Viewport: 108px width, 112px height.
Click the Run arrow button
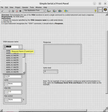click(10, 11)
